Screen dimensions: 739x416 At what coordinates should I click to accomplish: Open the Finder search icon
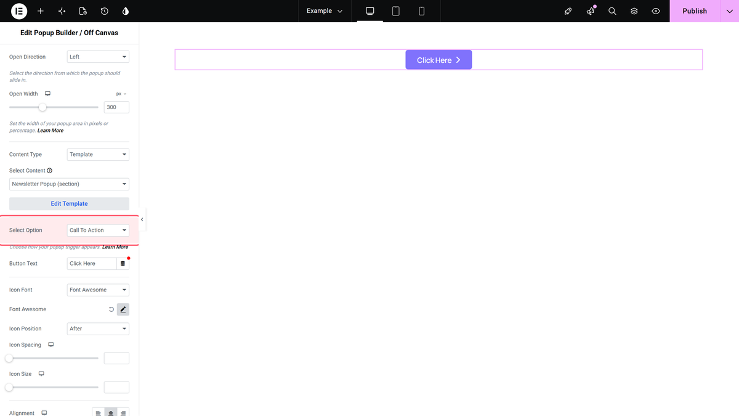point(612,11)
